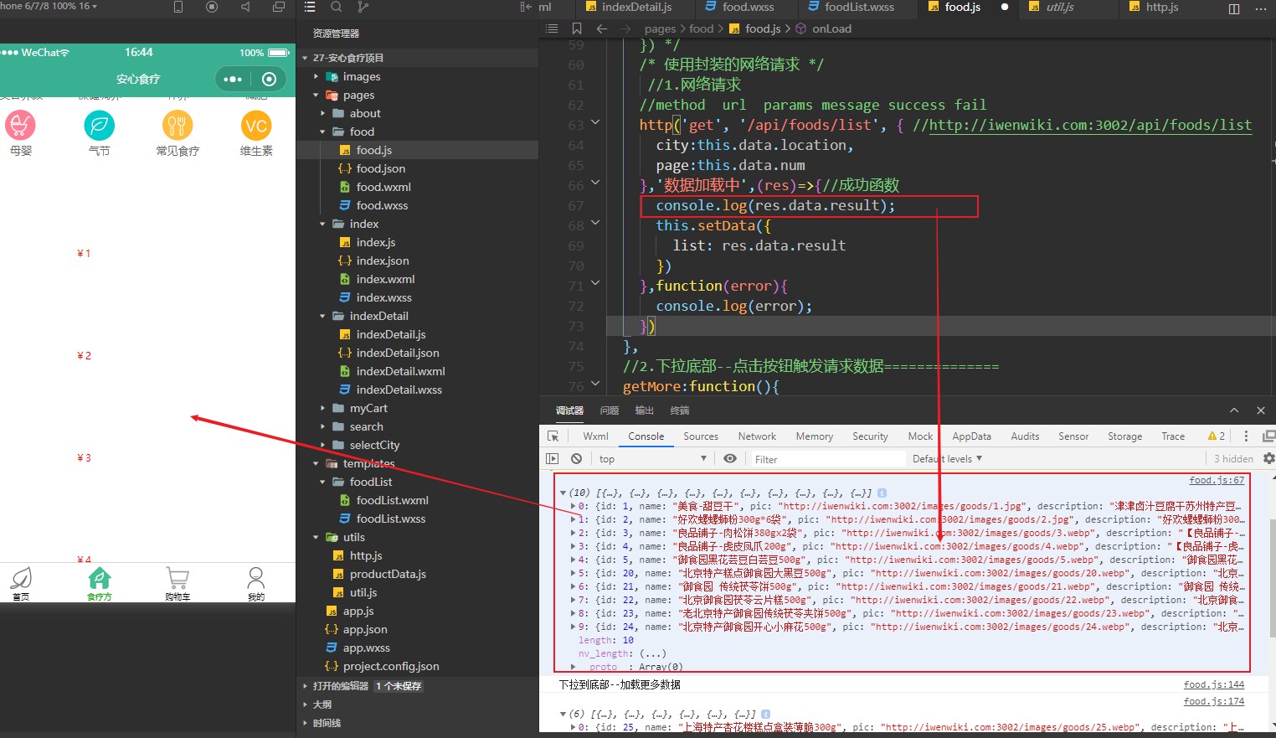Open the 维生素 VC category icon
The height and width of the screenshot is (738, 1276).
click(256, 126)
